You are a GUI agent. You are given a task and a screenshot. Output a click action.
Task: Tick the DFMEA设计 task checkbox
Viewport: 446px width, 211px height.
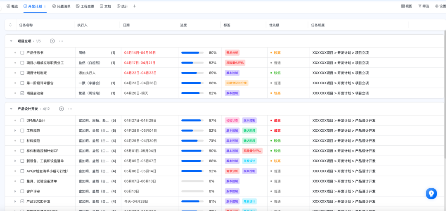pyautogui.click(x=22, y=121)
